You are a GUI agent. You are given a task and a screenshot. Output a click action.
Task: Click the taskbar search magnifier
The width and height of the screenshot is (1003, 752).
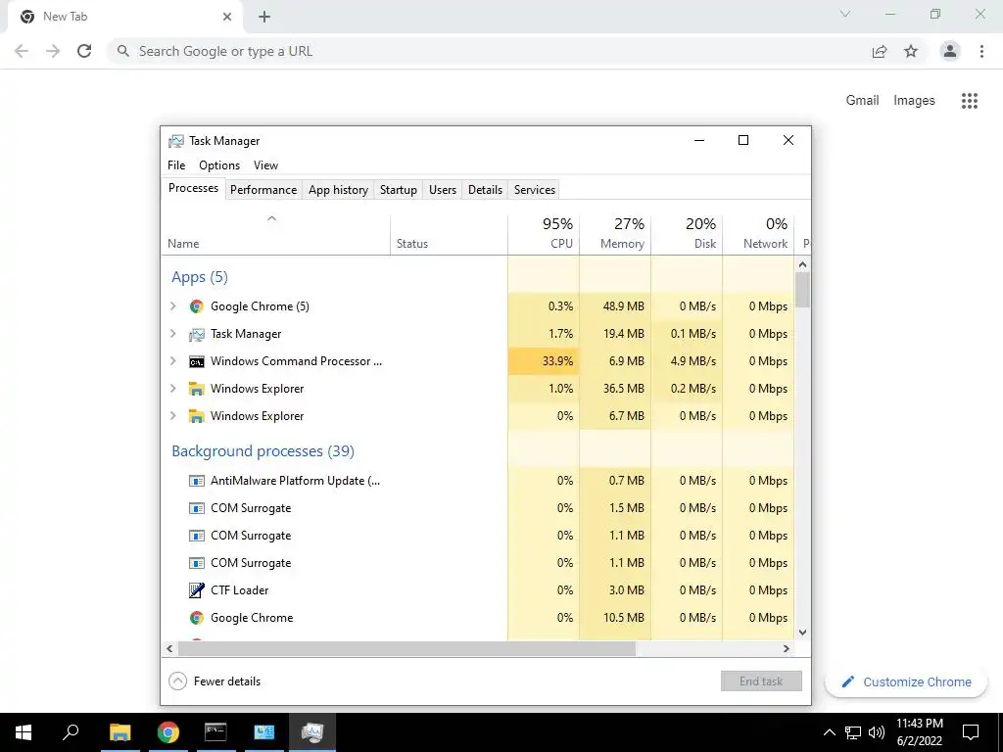click(71, 731)
